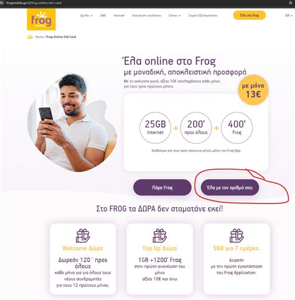Screen dimensions: 295x300
Task: Click the yellow 13€ price badge
Action: (x=253, y=90)
